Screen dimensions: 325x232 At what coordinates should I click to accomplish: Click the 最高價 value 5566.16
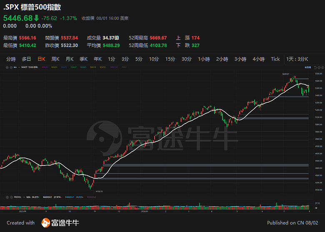(27, 38)
